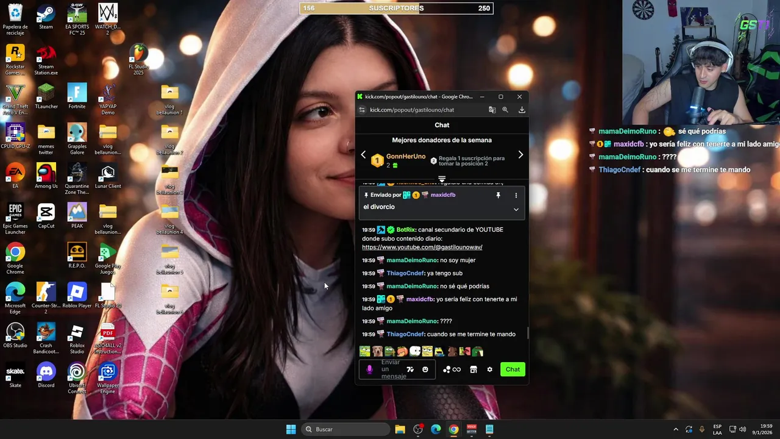Select the frog emote in quick emote row
Screen dimensions: 780x439
(x=389, y=351)
